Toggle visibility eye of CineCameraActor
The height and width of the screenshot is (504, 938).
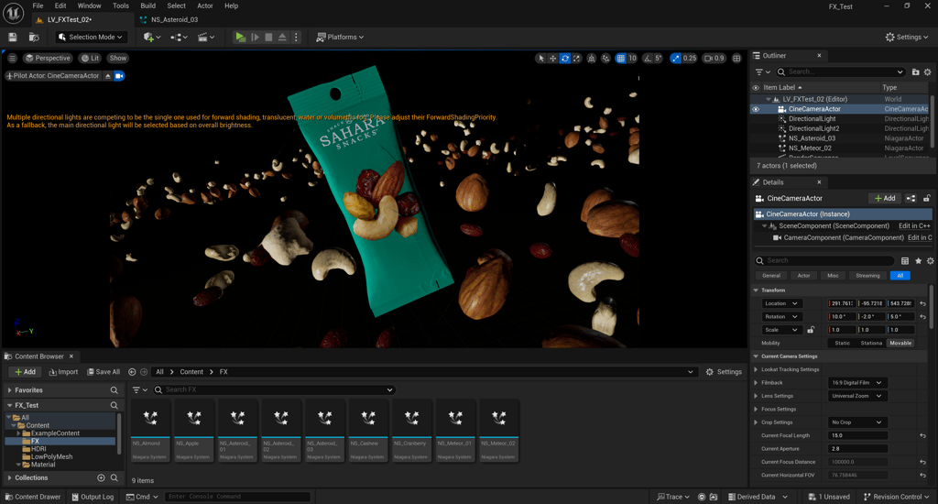point(756,109)
